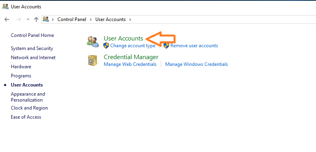Open the recent locations dropdown arrow
The image size is (316, 152).
click(28, 19)
